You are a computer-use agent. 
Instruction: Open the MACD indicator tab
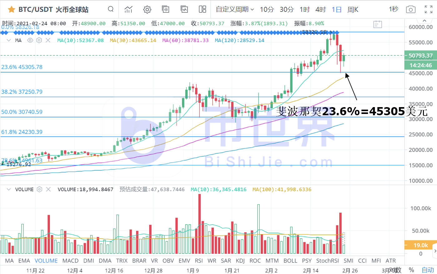[x=70, y=261]
